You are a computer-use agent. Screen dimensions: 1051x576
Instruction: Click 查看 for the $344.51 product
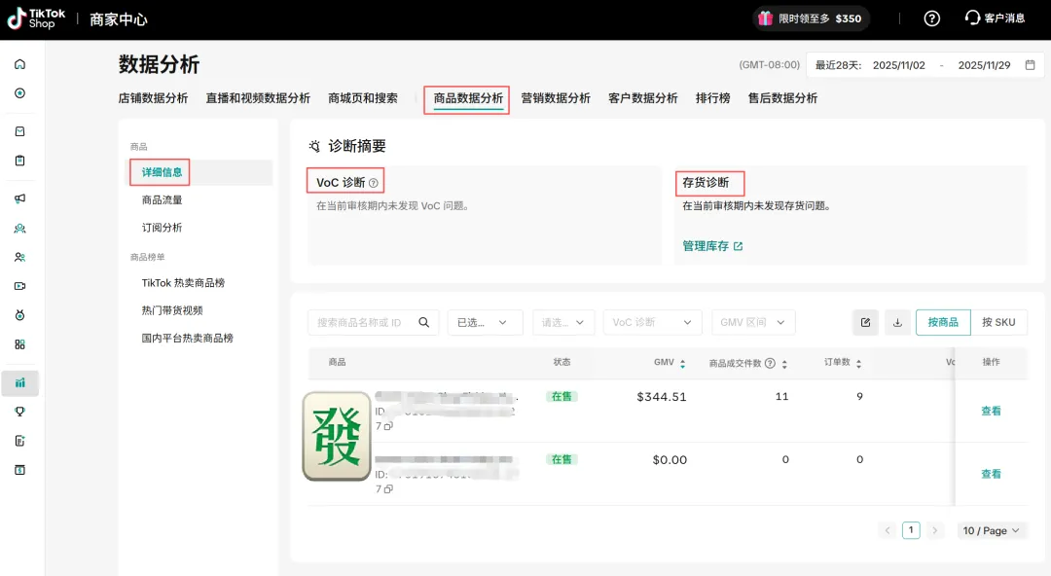(991, 411)
